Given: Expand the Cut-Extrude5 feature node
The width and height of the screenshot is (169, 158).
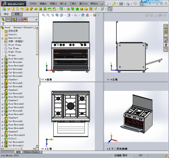Looking at the screenshot, I should click(2, 84).
